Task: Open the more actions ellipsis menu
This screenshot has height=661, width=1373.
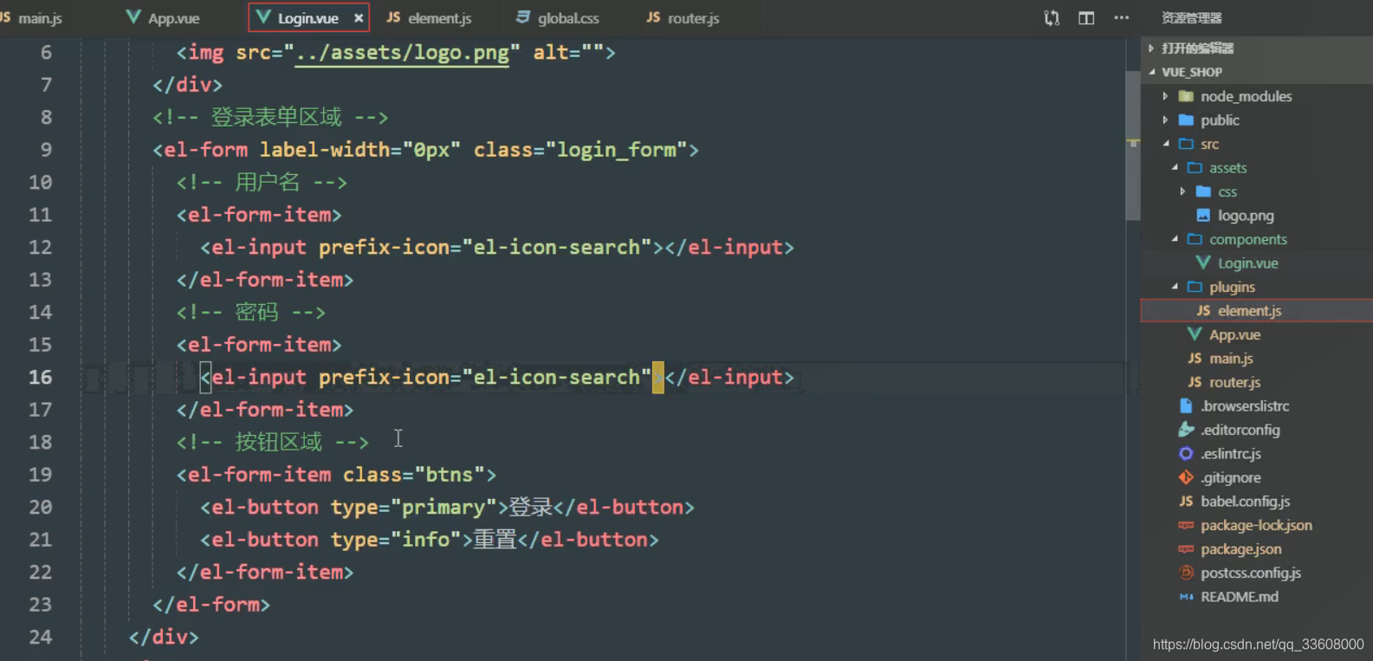Action: (1121, 17)
